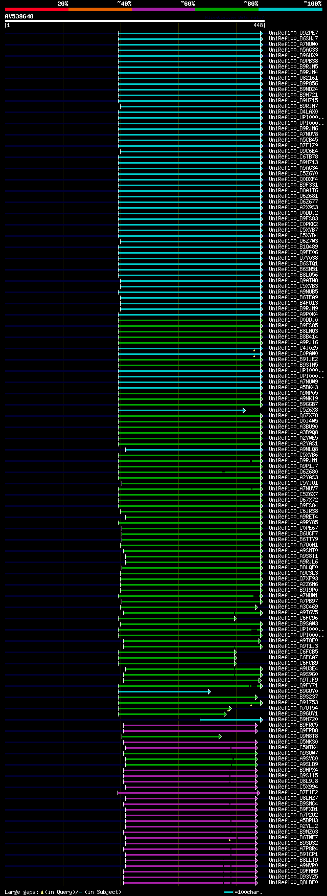Select label UniRef100_C5YJQ1
This screenshot has width=327, height=896.
point(293,483)
